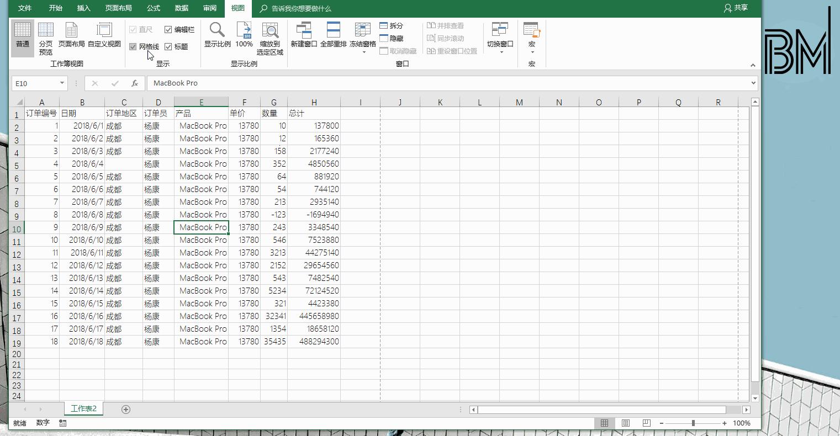Open the Review (审阅) tab

click(210, 8)
